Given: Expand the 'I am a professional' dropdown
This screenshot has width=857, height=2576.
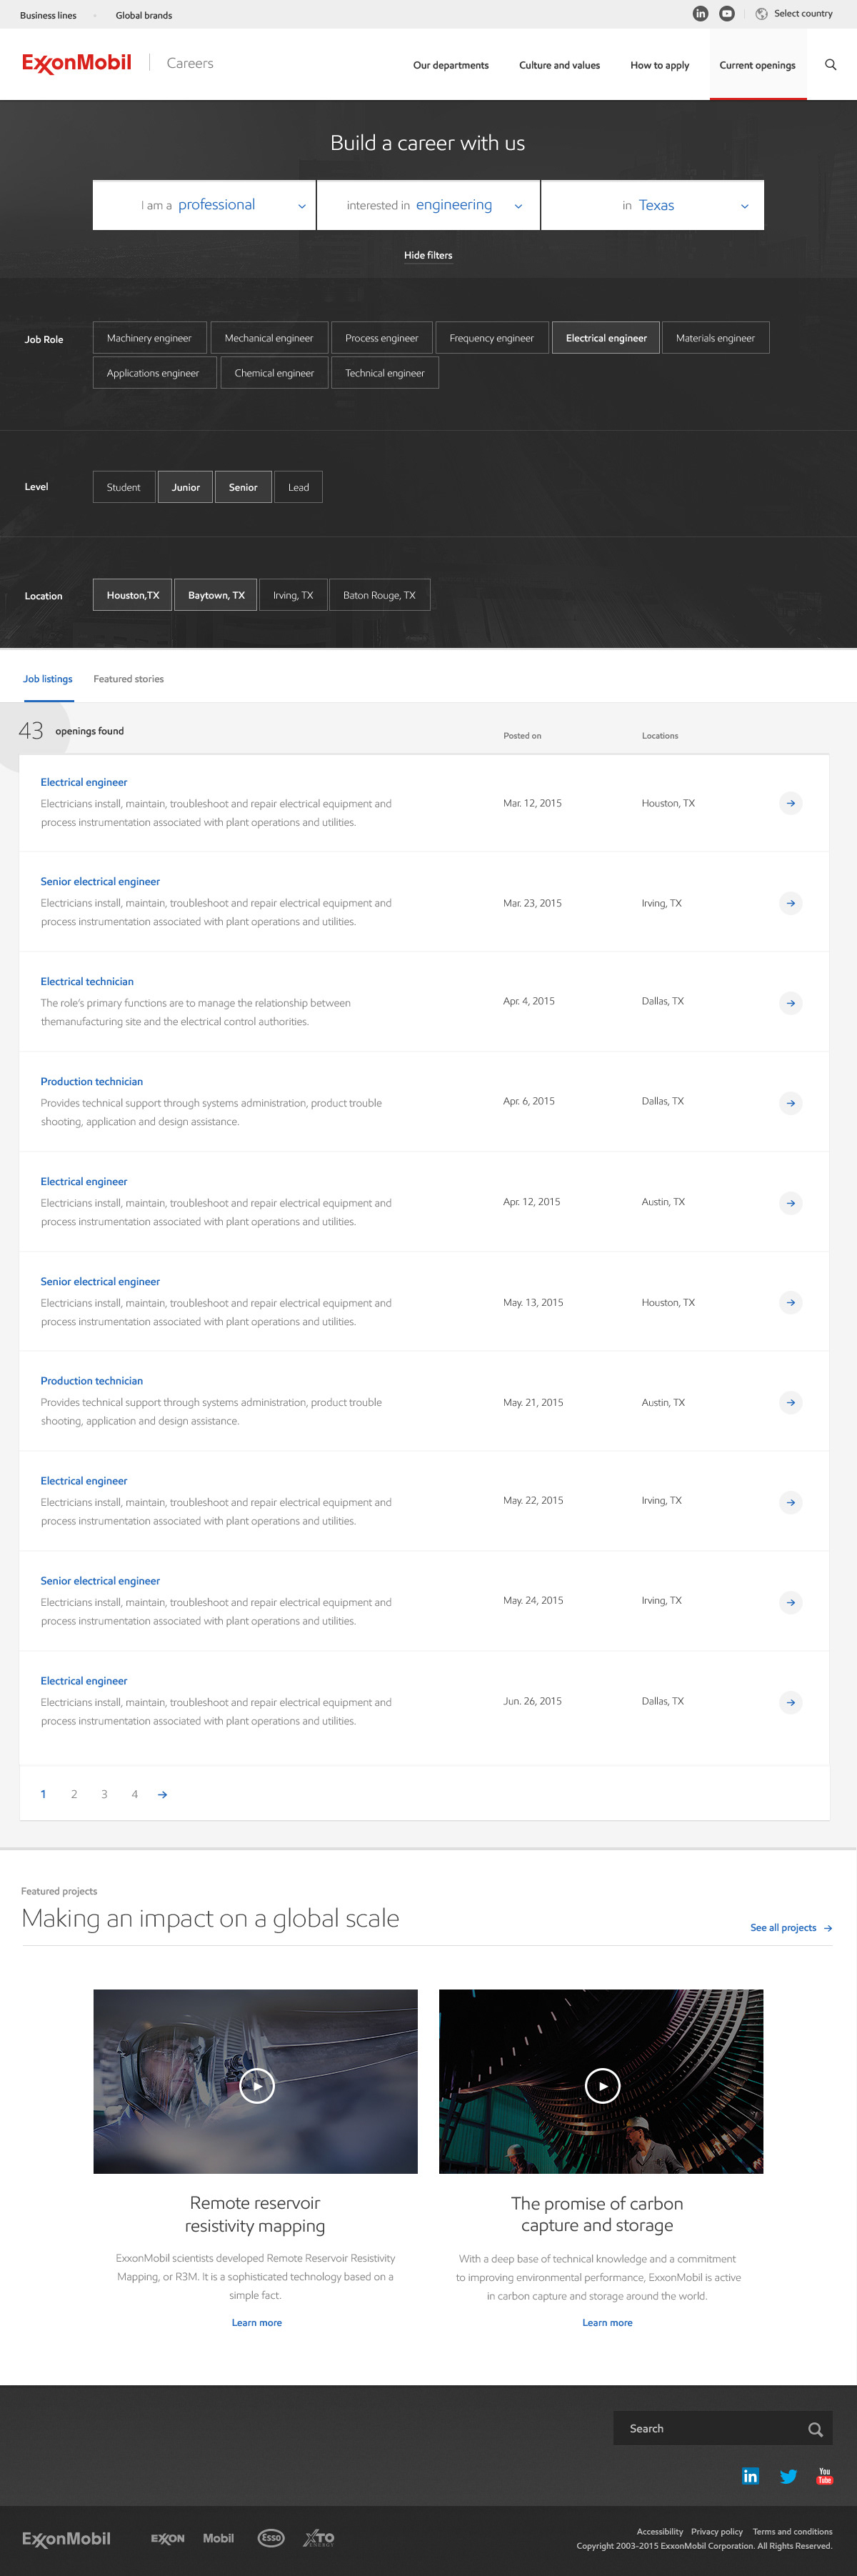Looking at the screenshot, I should (x=204, y=205).
